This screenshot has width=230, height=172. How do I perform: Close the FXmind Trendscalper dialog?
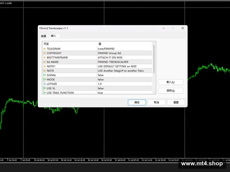click(183, 28)
